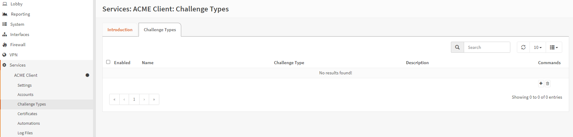Viewport: 573px width, 137px height.
Task: Click the Firewall flame icon
Action: pyautogui.click(x=4, y=45)
